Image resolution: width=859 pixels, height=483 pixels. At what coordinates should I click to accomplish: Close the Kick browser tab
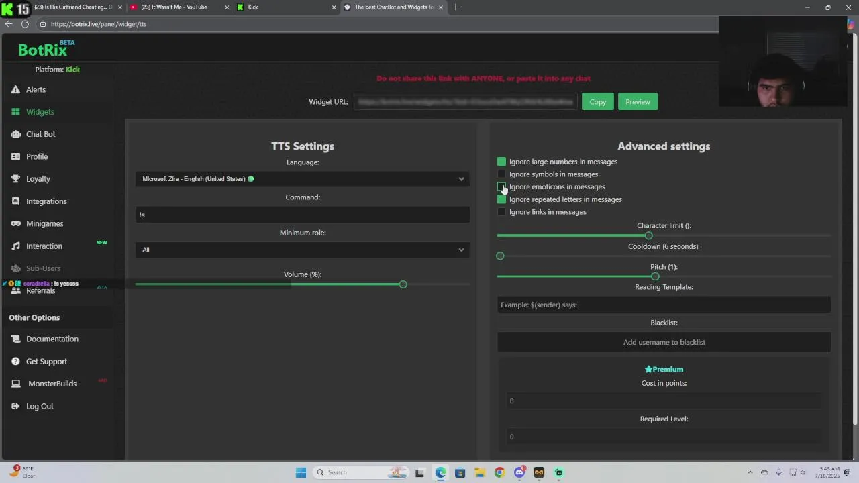tap(334, 7)
